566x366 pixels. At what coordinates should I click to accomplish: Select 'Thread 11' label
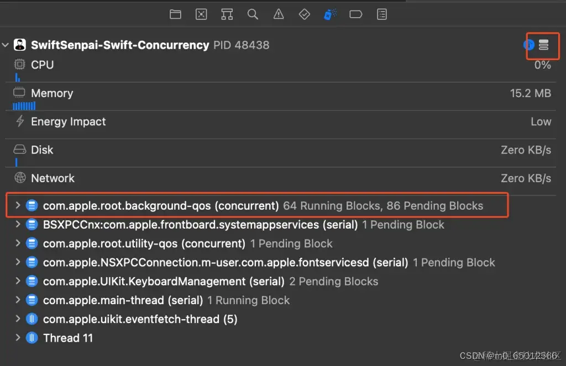pos(68,338)
